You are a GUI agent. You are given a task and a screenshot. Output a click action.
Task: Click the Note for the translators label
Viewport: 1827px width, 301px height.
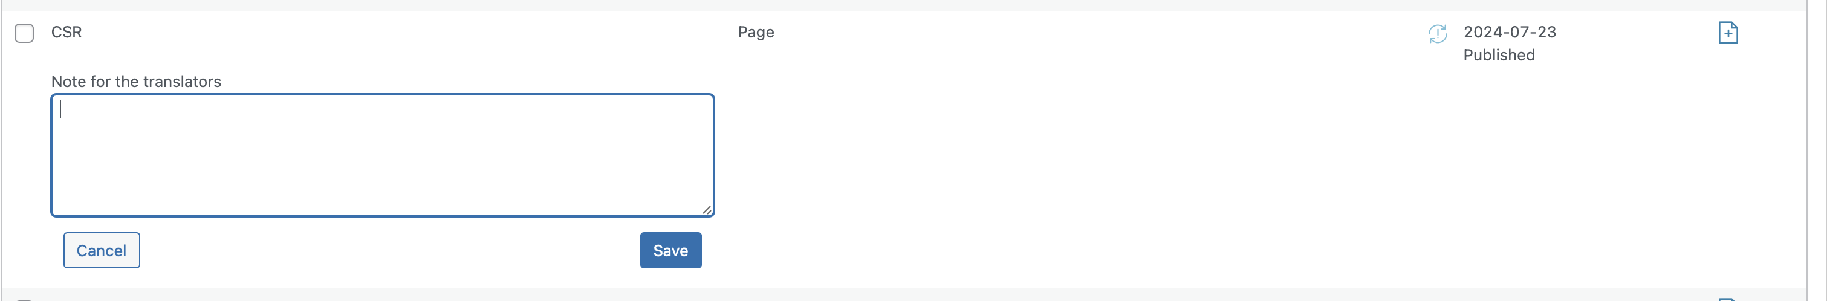tap(136, 82)
